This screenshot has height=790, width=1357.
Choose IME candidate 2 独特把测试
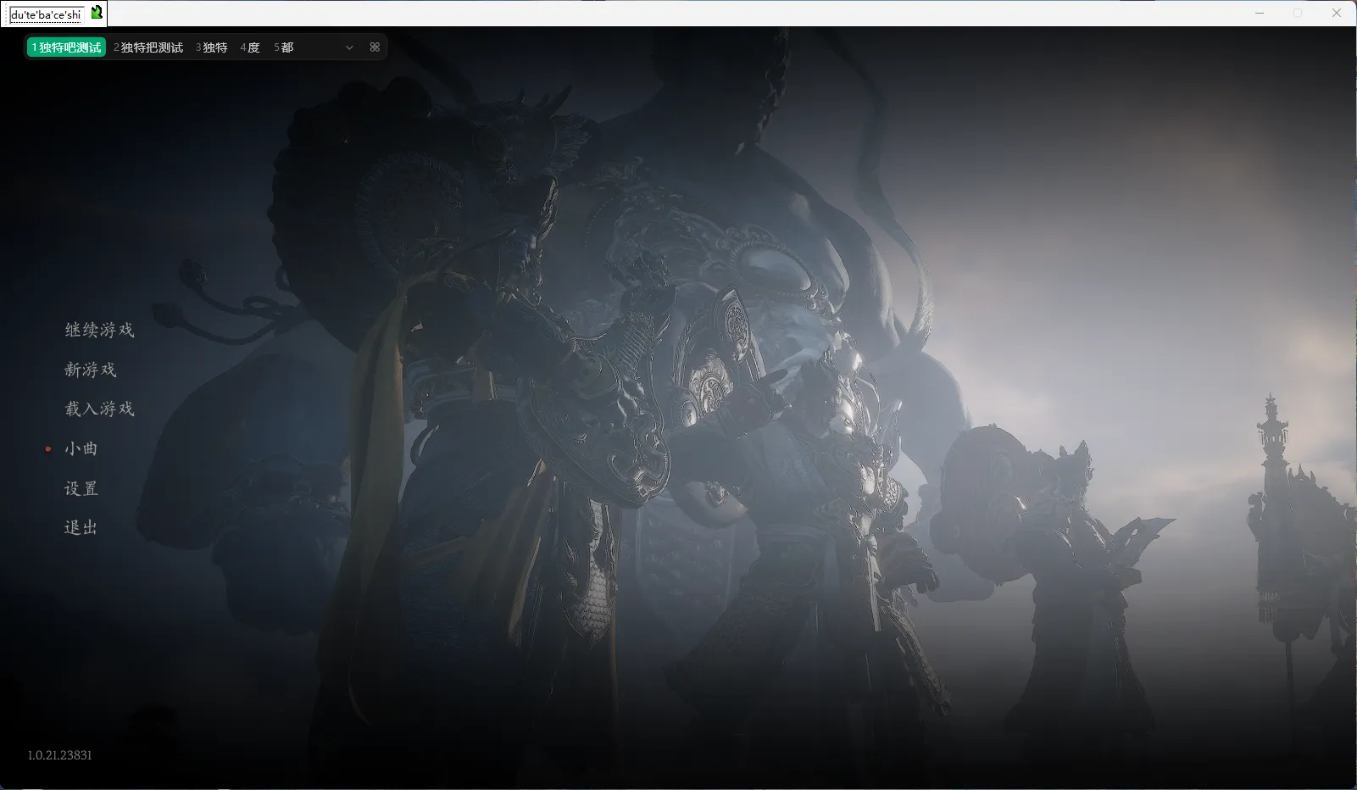point(148,47)
